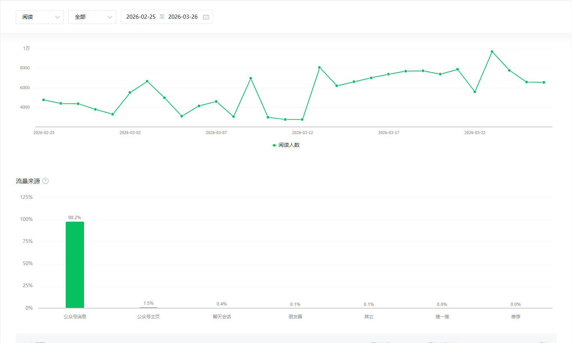Click the start date 2026-02-25 field
The image size is (572, 343).
tap(141, 17)
